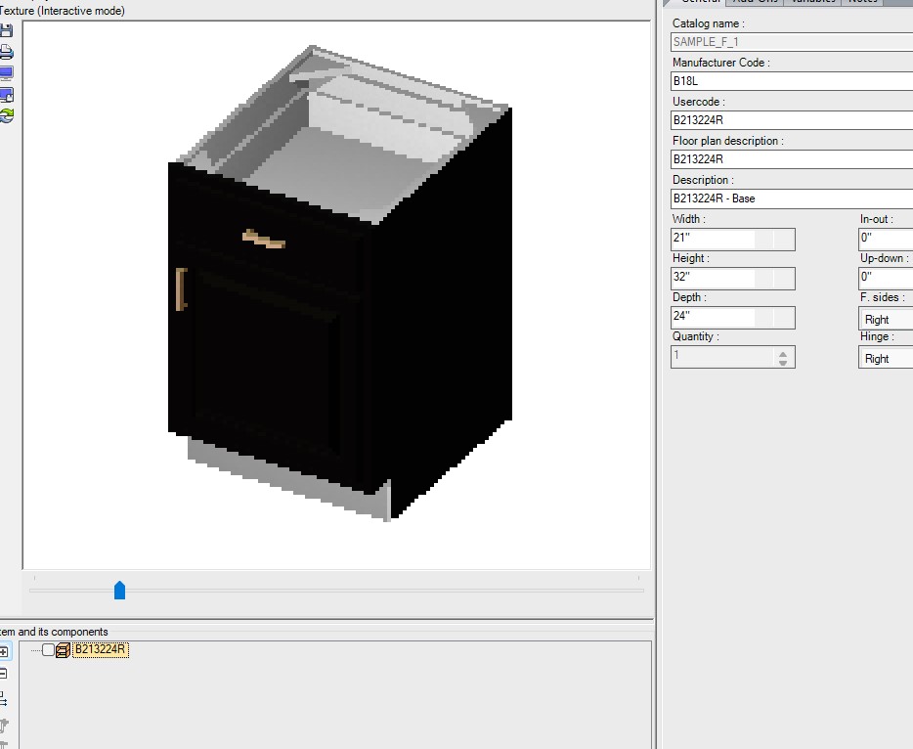Click the green and blue refresh arrows icon
Viewport: 913px width, 749px height.
pyautogui.click(x=6, y=115)
